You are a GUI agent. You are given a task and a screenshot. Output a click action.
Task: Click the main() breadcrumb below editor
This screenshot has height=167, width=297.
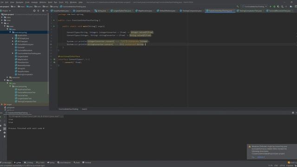click(x=84, y=109)
